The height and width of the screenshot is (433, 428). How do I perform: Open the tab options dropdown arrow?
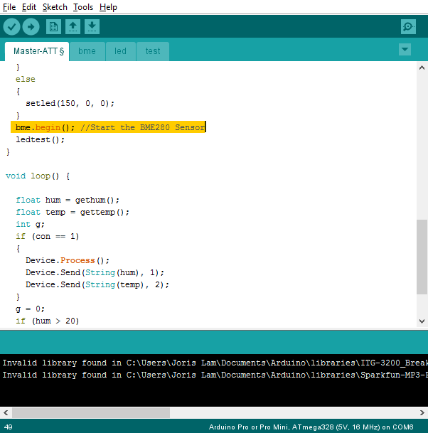[405, 50]
